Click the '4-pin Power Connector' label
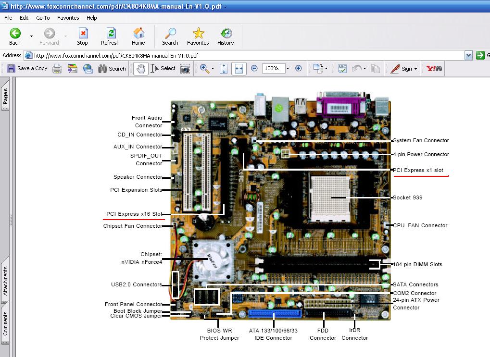Viewport: 490px width, 357px height. click(421, 154)
